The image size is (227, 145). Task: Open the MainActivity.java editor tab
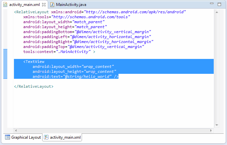point(68,5)
